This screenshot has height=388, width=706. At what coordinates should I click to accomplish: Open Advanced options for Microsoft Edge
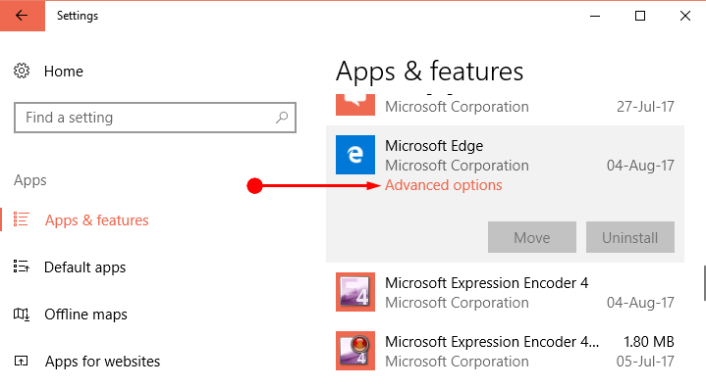pyautogui.click(x=444, y=185)
